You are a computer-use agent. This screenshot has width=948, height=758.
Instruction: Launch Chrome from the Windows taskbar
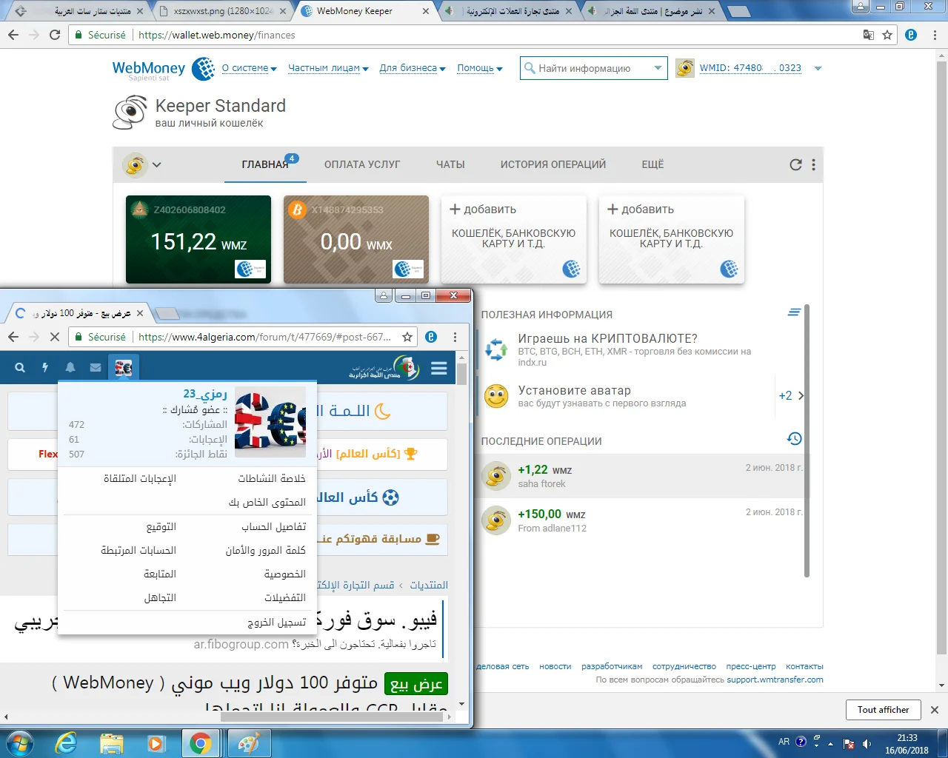pos(200,742)
